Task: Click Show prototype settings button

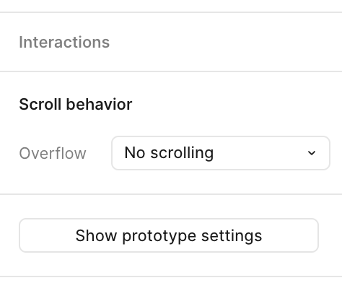Action: coord(169,235)
